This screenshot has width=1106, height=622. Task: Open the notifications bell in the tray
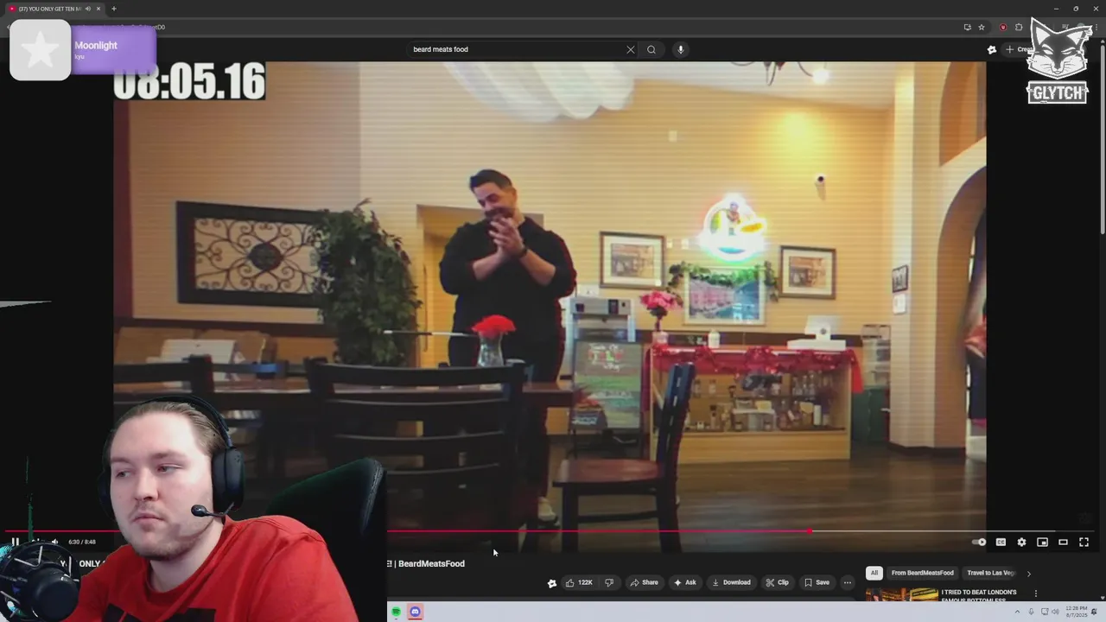click(1094, 612)
